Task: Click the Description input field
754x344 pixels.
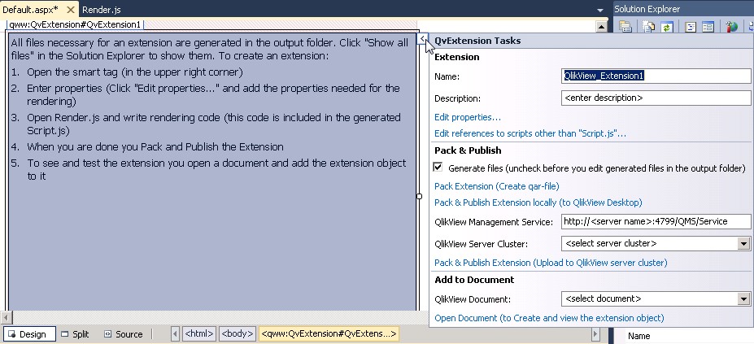Action: (x=656, y=98)
